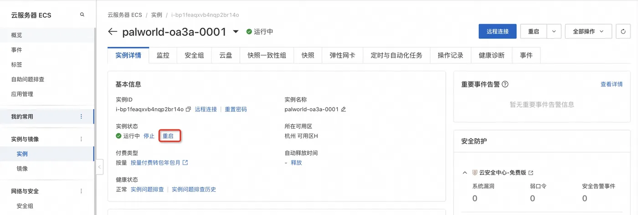Click the search icon in the ECS sidebar
The height and width of the screenshot is (215, 638).
coord(82,15)
